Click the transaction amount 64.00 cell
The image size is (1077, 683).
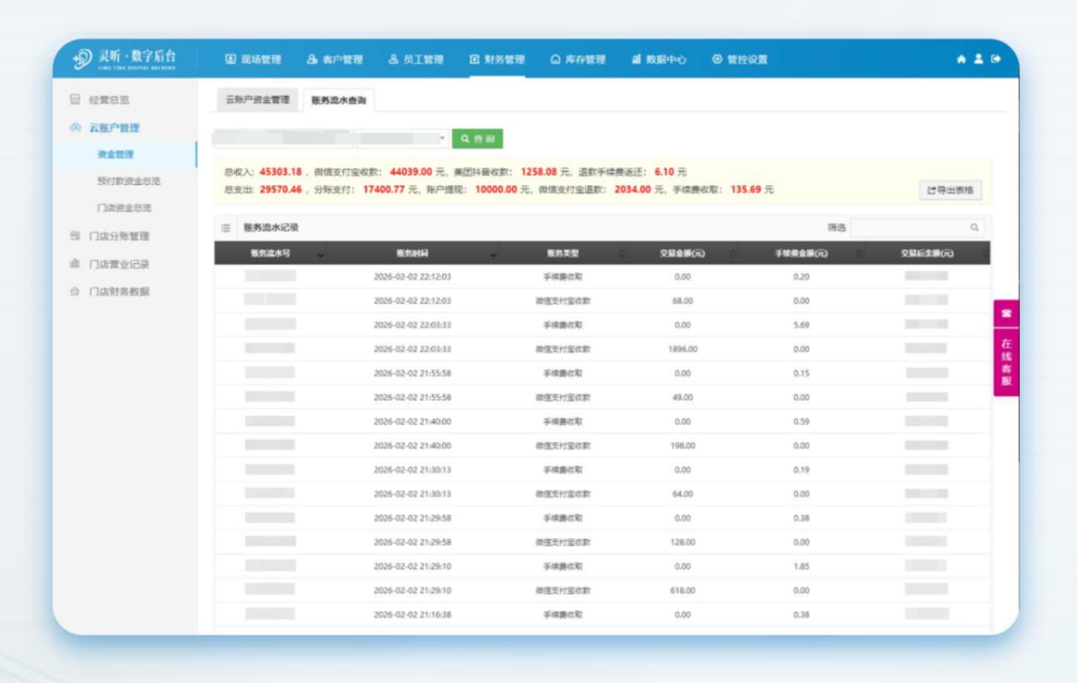[x=682, y=494]
